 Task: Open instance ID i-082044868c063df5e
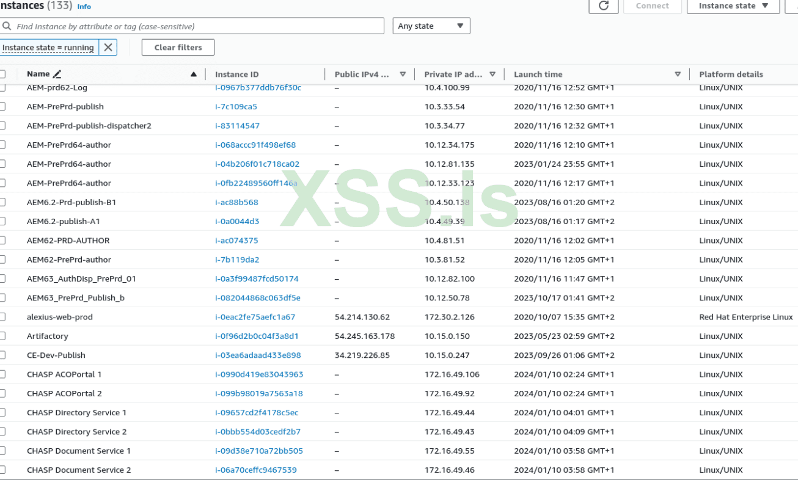click(x=258, y=298)
